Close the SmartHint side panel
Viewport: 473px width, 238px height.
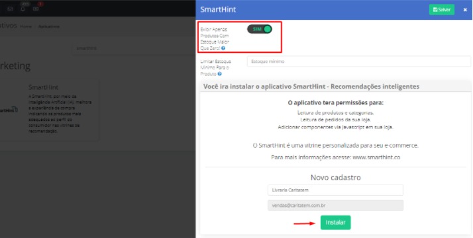(465, 10)
